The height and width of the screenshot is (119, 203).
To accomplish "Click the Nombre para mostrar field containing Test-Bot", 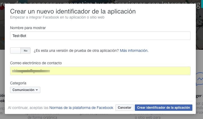I will [100, 36].
